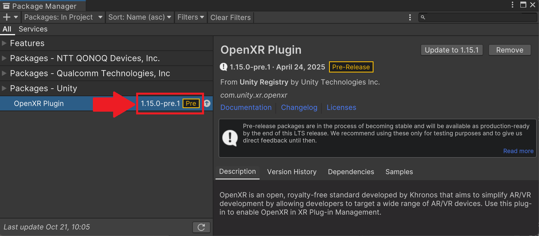Open the Sort: Name (asc) dropdown

(x=140, y=17)
